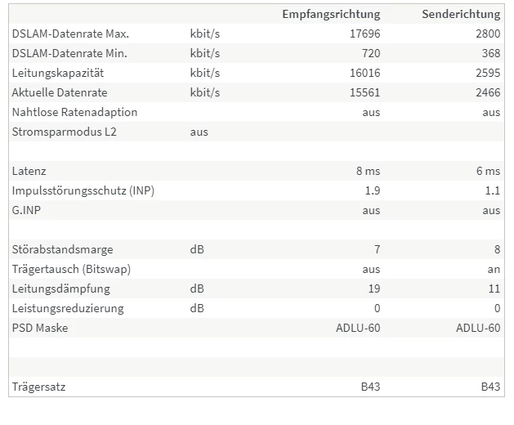Screen dimensions: 514x425
Task: Click the Trägersatz receive value B43
Action: pyautogui.click(x=370, y=387)
